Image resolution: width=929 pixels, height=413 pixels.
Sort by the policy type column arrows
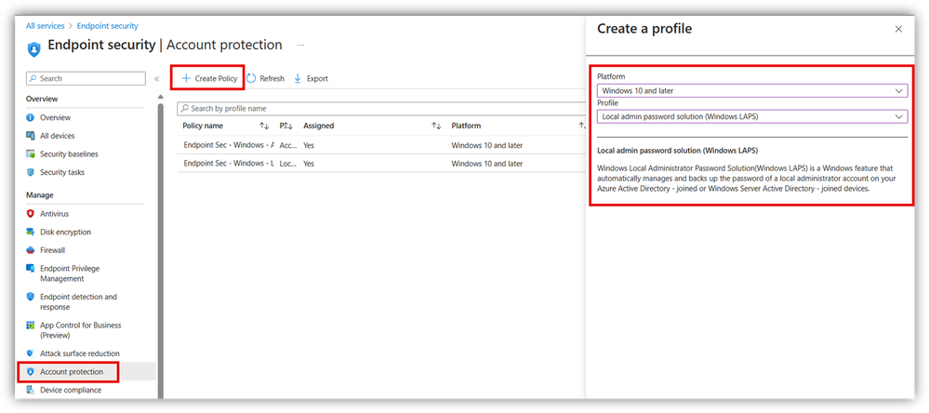point(289,126)
